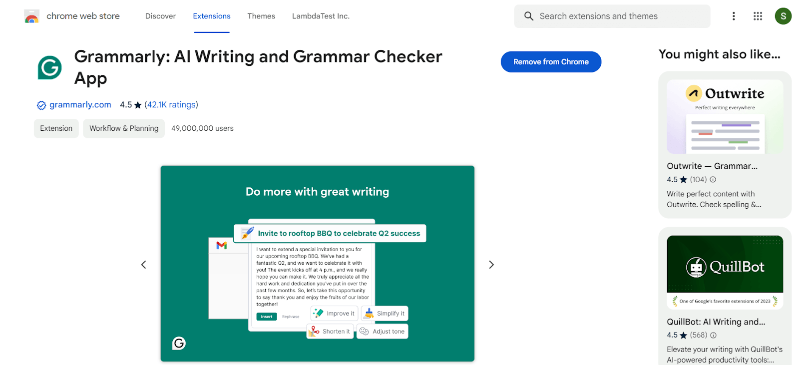Click the QuillBot (568) rating count
This screenshot has width=799, height=365.
pyautogui.click(x=699, y=335)
